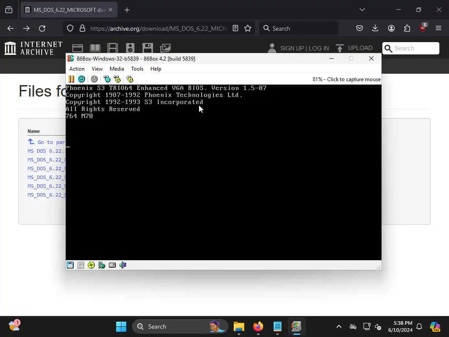This screenshot has width=449, height=337.
Task: Open Internet Archive Software floppy icon
Action: (148, 48)
